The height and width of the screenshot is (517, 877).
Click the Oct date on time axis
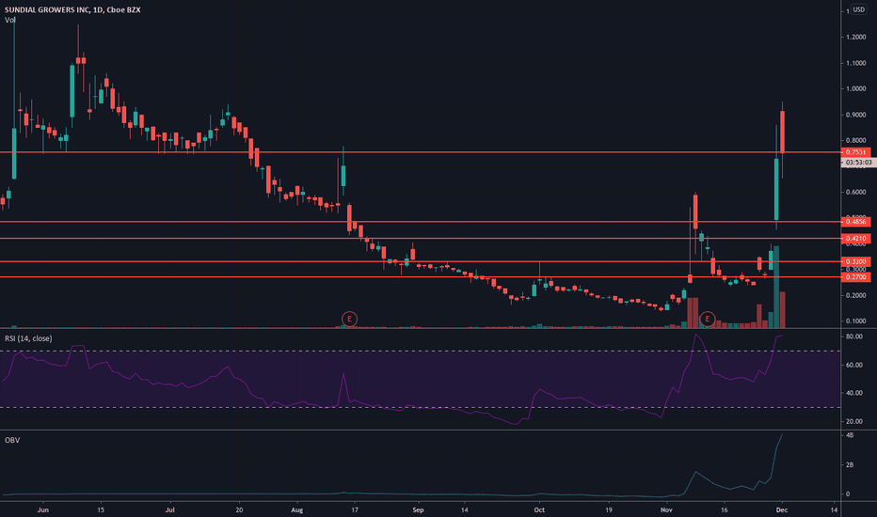(539, 509)
